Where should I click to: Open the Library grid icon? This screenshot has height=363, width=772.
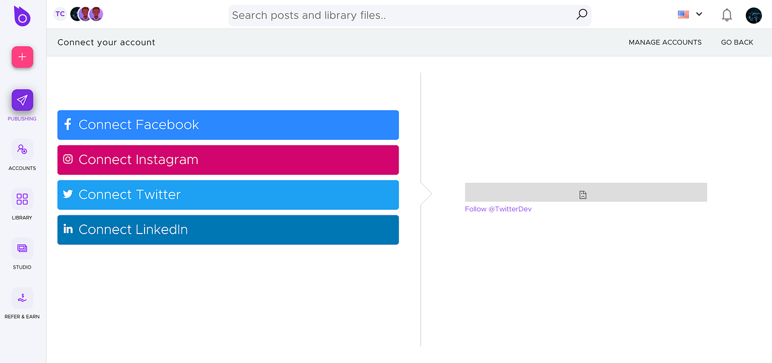(22, 199)
